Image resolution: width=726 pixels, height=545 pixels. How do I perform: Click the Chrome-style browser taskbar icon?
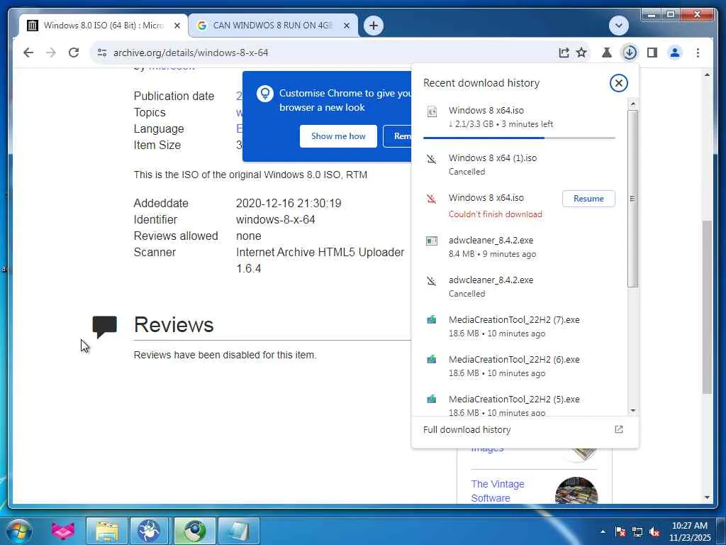tap(195, 531)
